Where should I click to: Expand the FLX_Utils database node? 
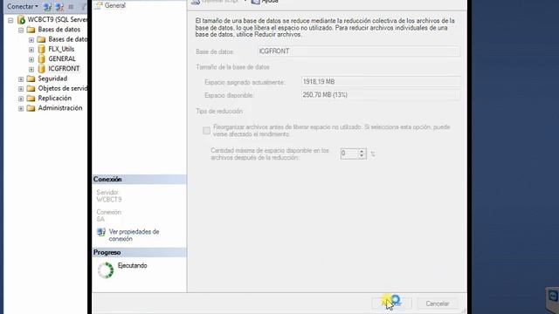[x=31, y=50]
